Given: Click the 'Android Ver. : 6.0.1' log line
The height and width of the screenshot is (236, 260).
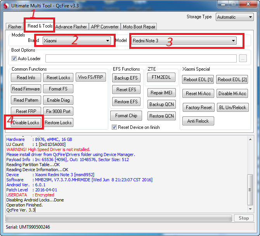Looking at the screenshot, I should pos(26,185).
